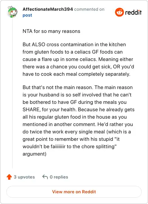148x204 pixels.
Task: Click the "View more on Reddit" button
Action: coord(74,192)
